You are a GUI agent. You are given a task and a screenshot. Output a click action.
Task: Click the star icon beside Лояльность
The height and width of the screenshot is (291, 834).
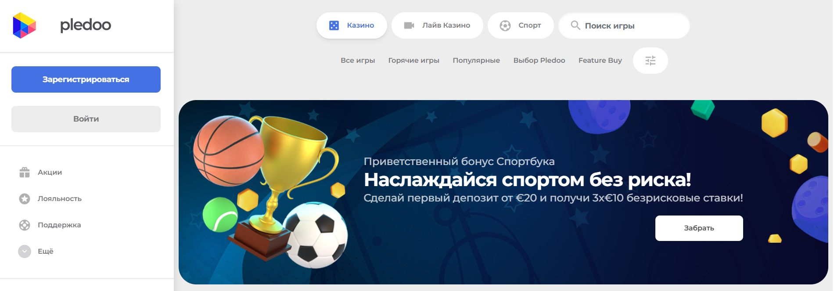pyautogui.click(x=25, y=199)
